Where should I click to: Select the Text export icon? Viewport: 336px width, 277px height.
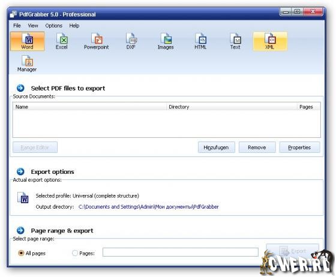(x=235, y=41)
